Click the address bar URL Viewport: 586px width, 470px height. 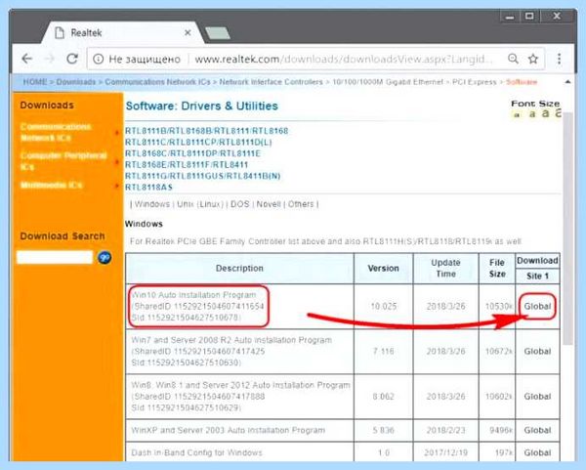coord(343,59)
